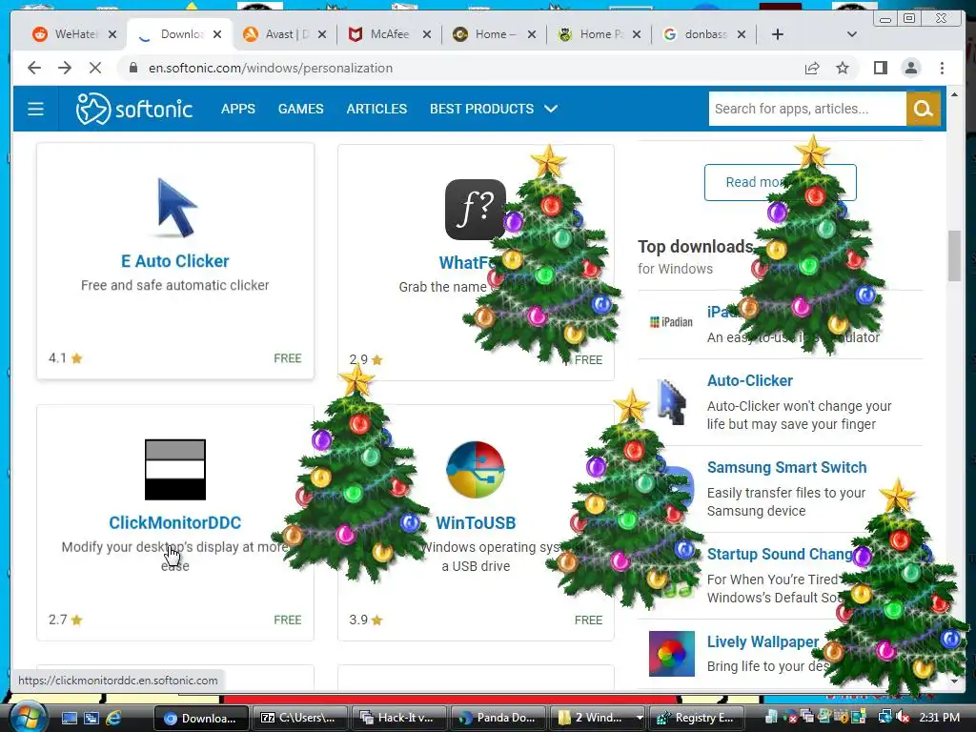Click the 3.9 rating on WinToUSB card

click(x=366, y=620)
